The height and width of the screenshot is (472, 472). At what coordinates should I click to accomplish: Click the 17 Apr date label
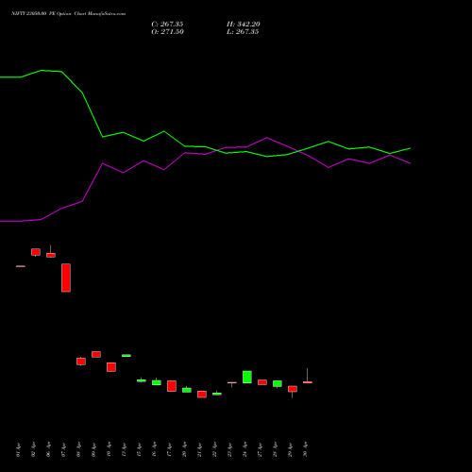click(169, 450)
